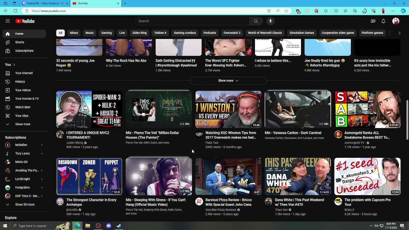Viewport: 409px width, 230px height.
Task: Select the Gaming filter chip
Action: (x=107, y=33)
